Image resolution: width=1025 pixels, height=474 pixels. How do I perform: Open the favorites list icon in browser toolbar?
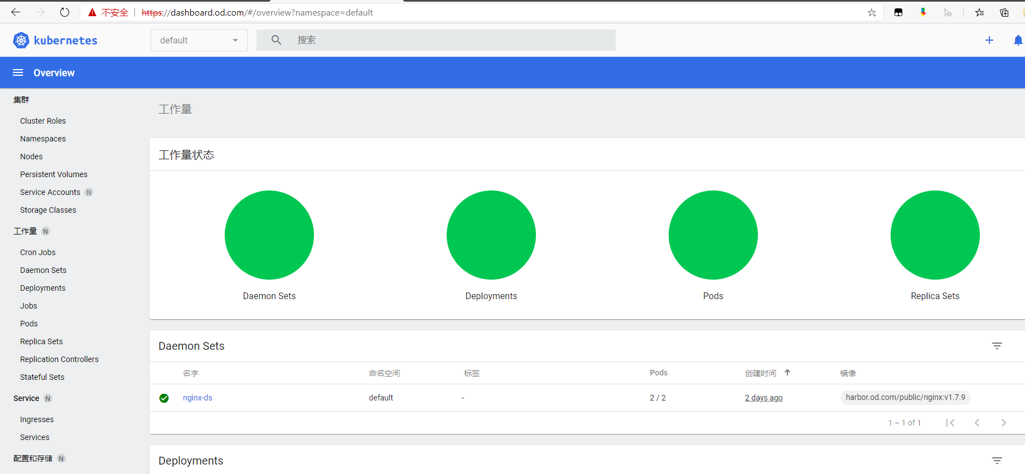pyautogui.click(x=979, y=12)
